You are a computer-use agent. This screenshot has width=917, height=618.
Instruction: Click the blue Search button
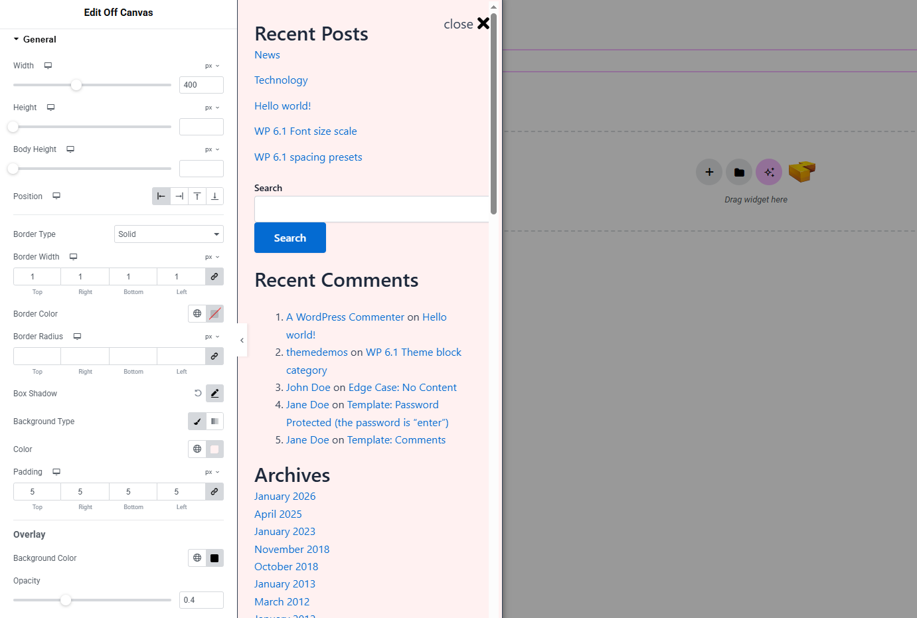(x=290, y=238)
